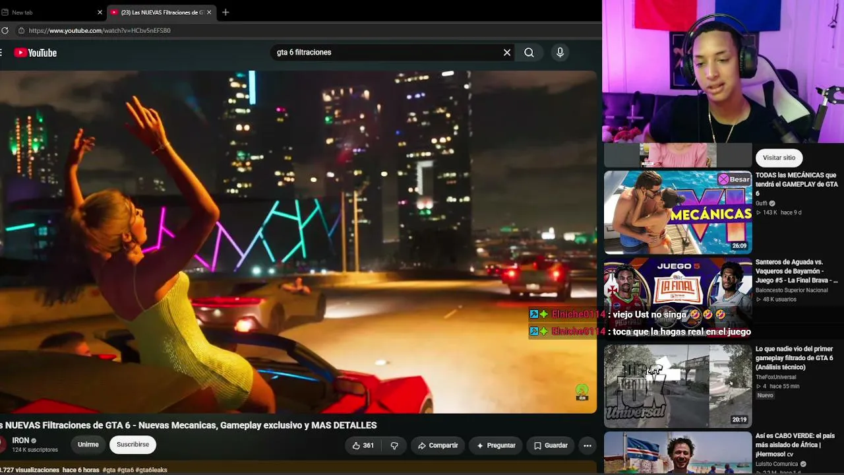Click the video title Filtraciones de GTA 6
The width and height of the screenshot is (844, 475).
(x=189, y=426)
